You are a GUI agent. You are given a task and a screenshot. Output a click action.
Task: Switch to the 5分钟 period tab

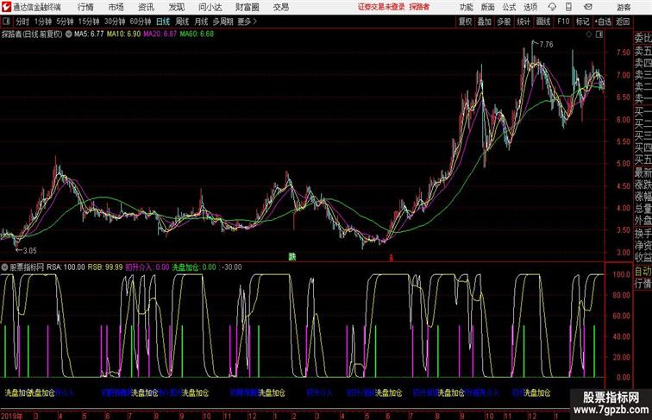click(x=65, y=22)
